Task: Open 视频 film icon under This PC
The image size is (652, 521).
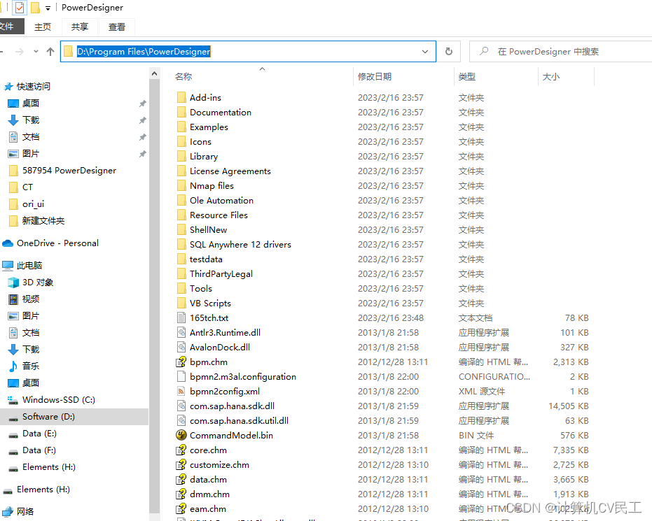Action: click(13, 299)
